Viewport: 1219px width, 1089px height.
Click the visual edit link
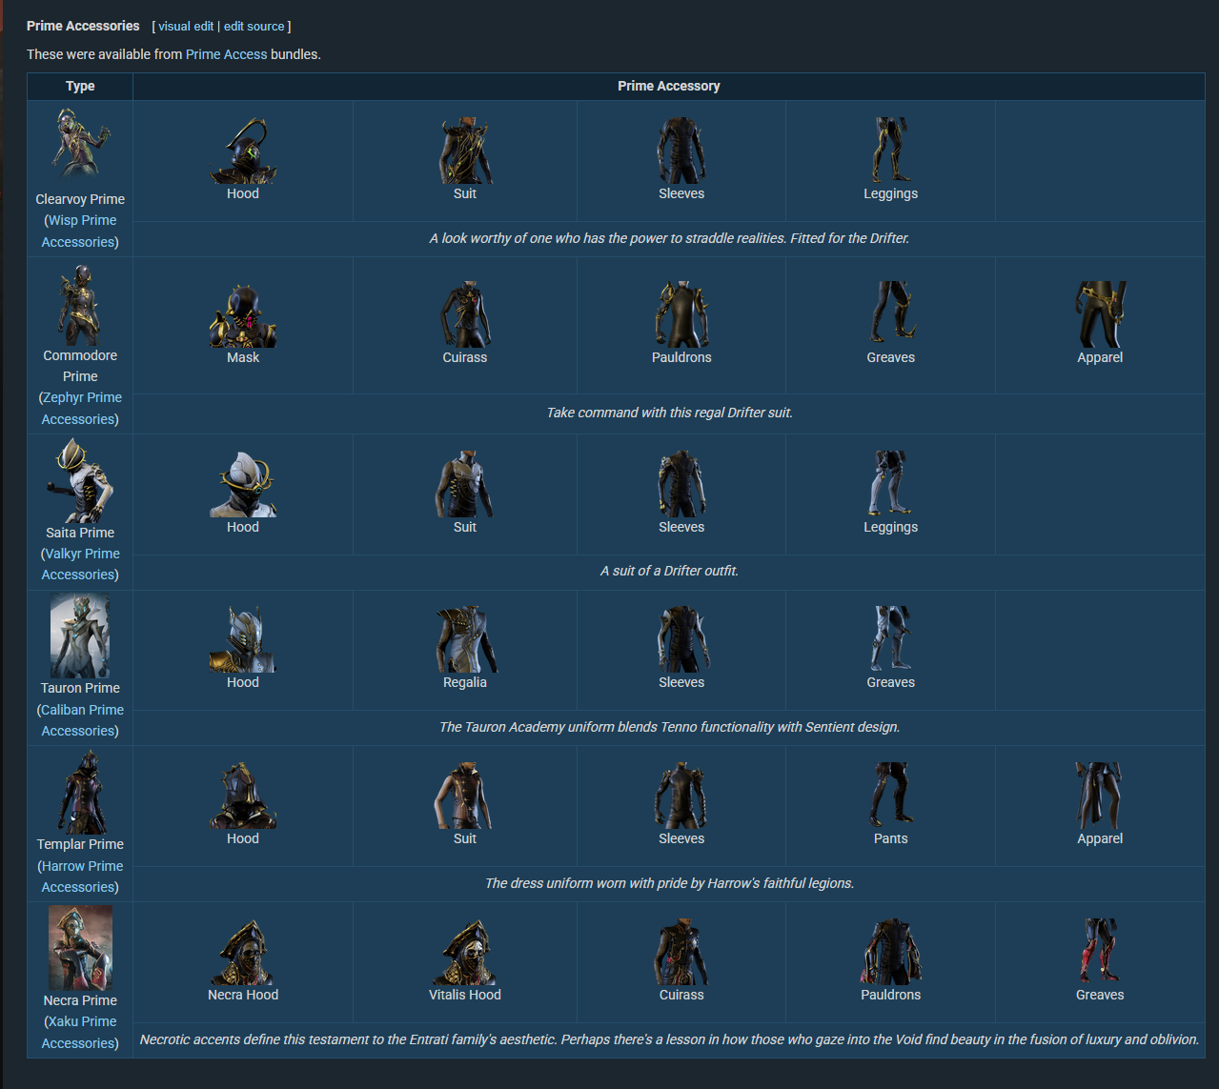[x=186, y=27]
